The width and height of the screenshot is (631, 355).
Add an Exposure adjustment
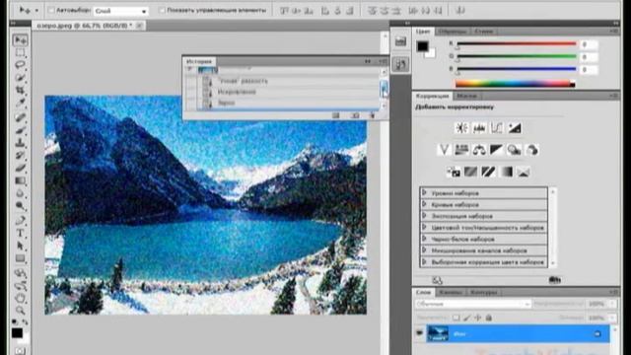[x=515, y=128]
